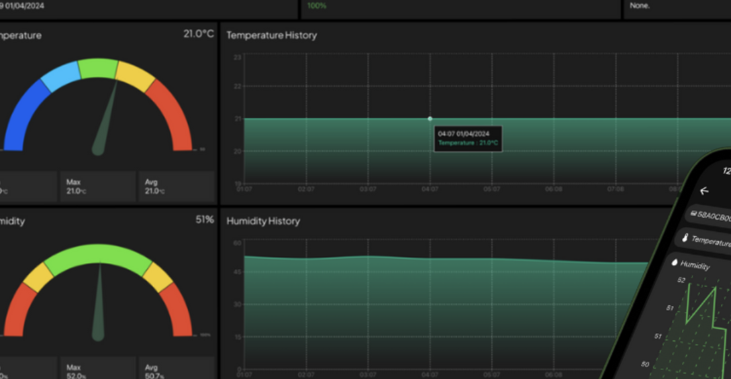Click the 01/04/2024 date in the top-left bar
The height and width of the screenshot is (379, 731).
24,6
